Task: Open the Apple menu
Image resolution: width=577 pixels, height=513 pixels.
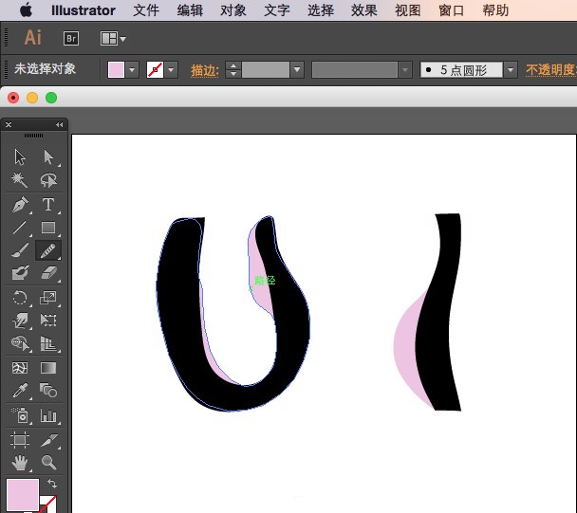Action: (26, 9)
